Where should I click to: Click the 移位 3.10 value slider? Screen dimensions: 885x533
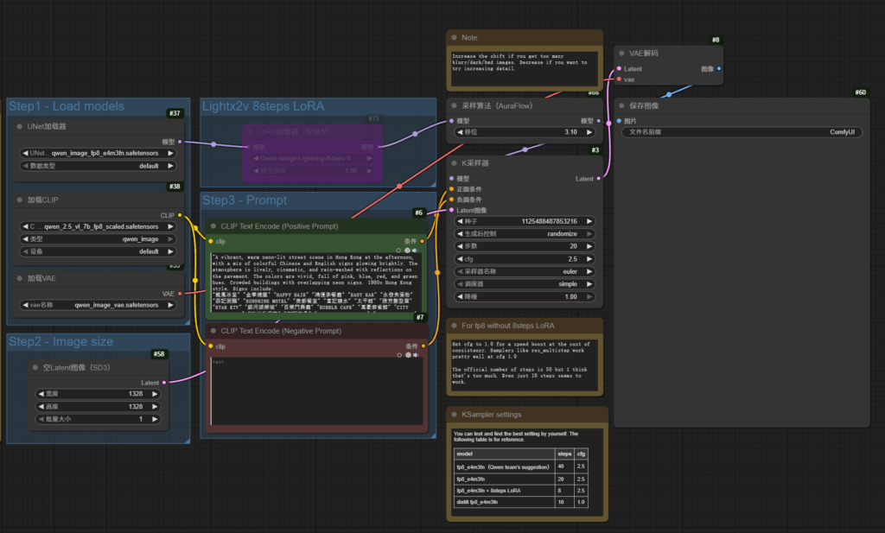524,132
